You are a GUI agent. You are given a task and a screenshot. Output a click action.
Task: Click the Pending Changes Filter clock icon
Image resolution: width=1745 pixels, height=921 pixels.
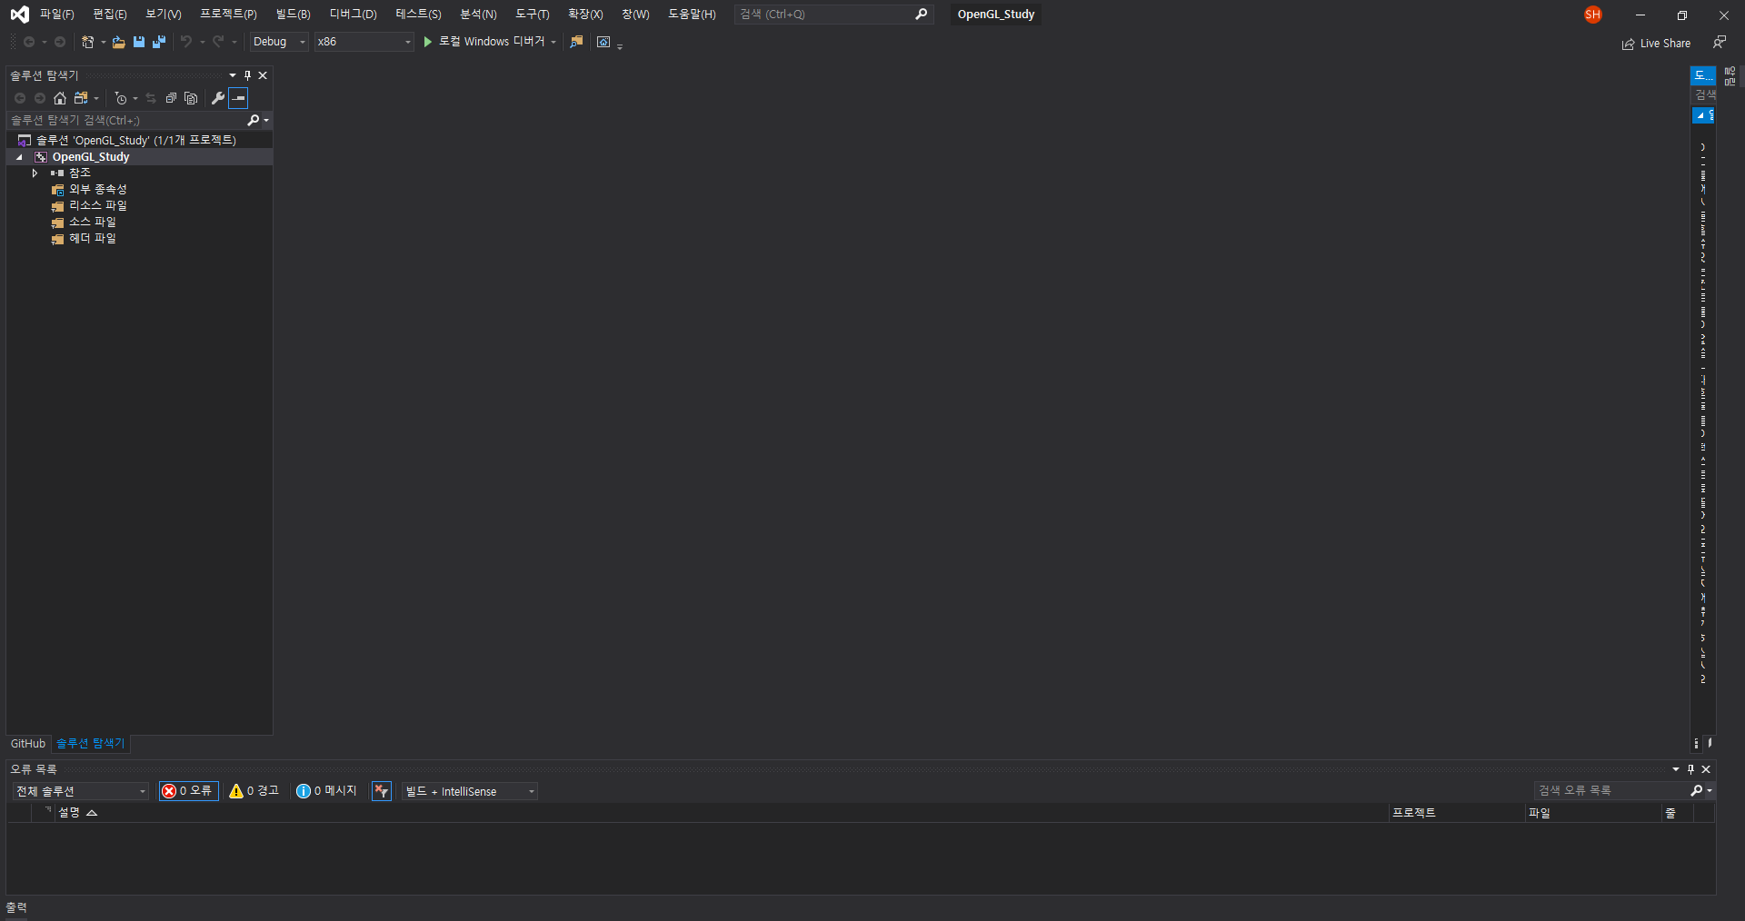pyautogui.click(x=120, y=98)
